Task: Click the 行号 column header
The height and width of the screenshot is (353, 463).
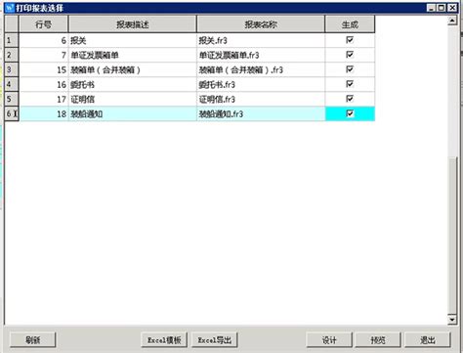Action: pos(44,24)
